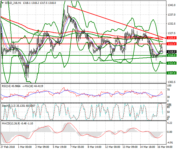Select the red 1325.0 price level label

tap(171, 38)
